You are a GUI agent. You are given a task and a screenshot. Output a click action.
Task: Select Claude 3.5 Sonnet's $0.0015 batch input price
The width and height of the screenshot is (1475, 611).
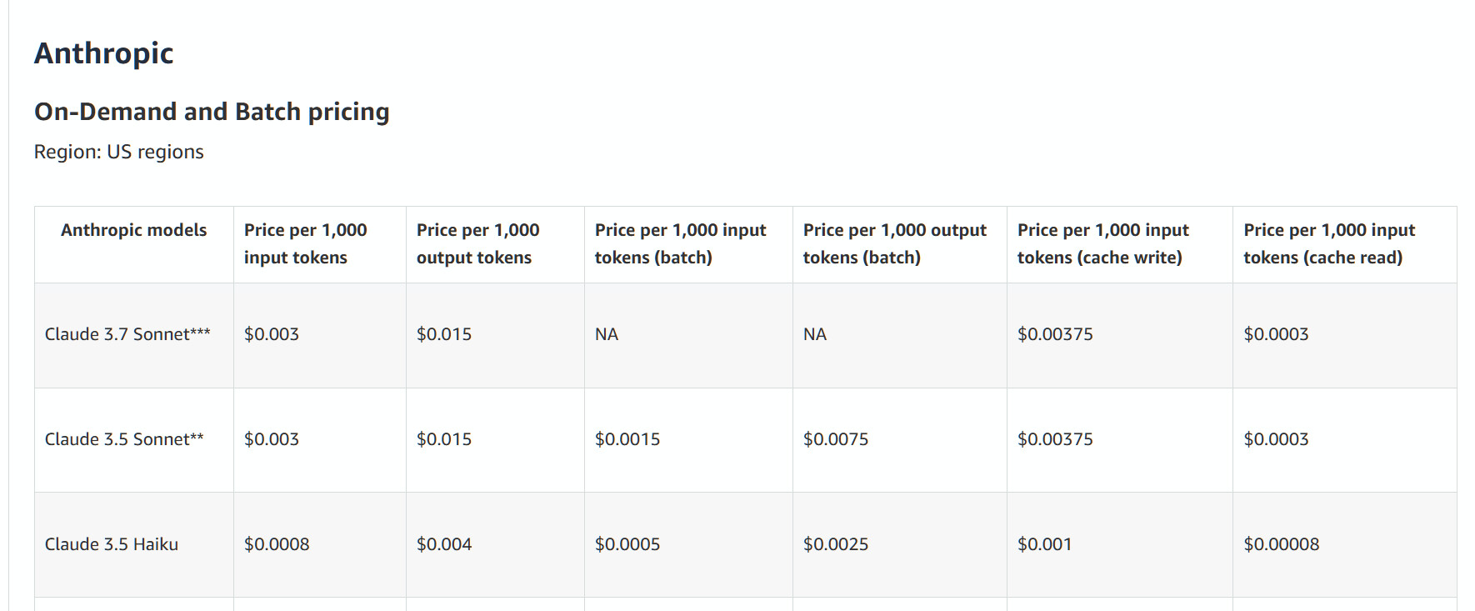[627, 439]
